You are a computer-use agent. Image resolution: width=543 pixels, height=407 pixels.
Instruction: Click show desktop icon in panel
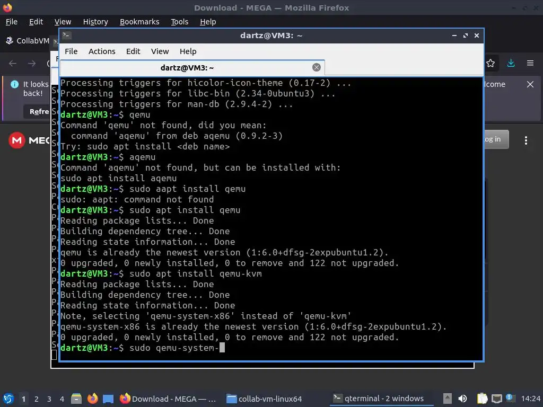[108, 399]
